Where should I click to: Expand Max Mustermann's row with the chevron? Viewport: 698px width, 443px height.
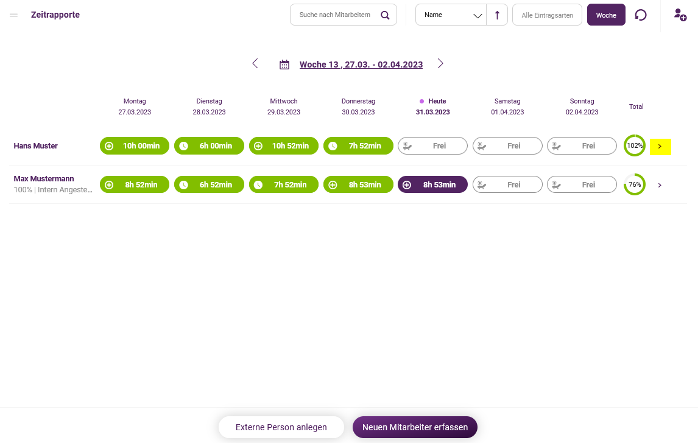(660, 185)
